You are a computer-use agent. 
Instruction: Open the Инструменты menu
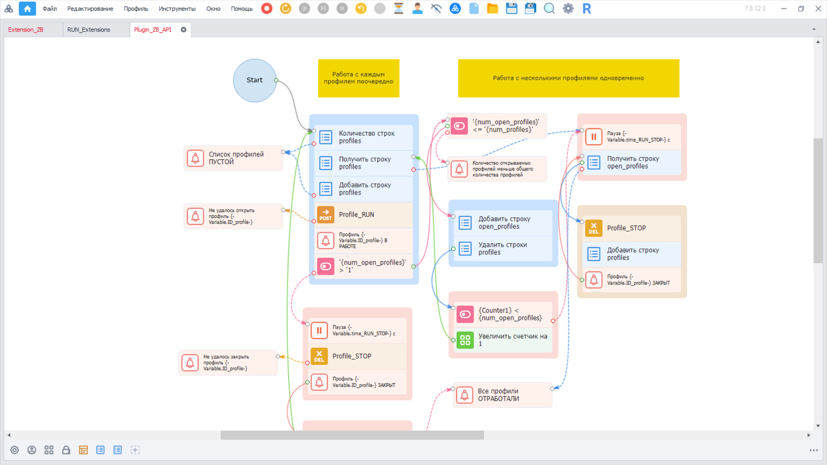[177, 9]
